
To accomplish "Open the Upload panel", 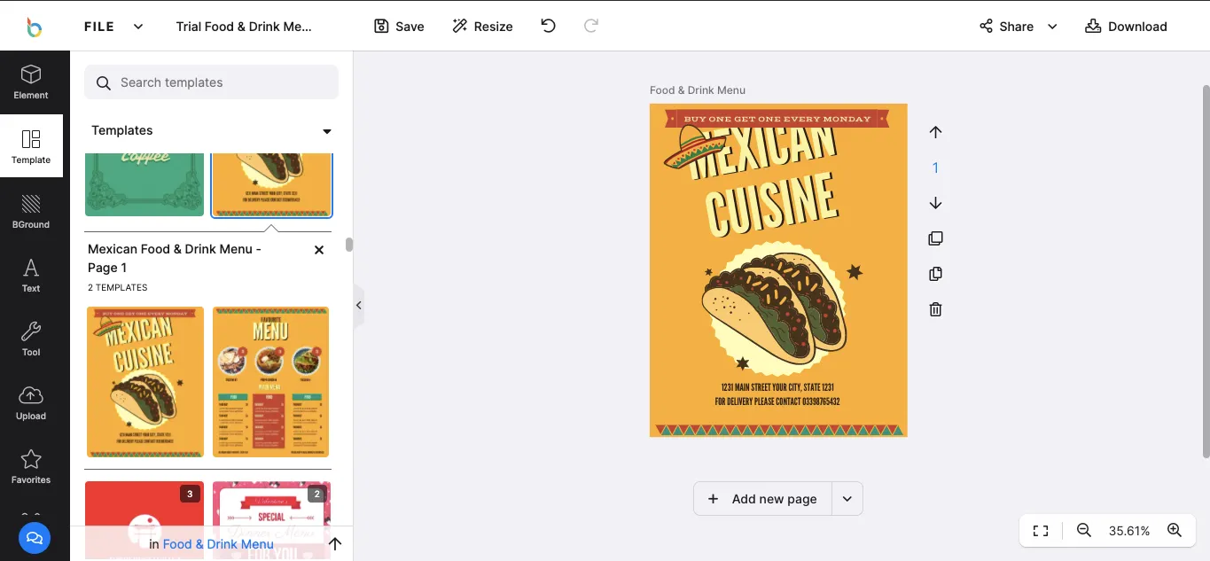I will click(31, 402).
